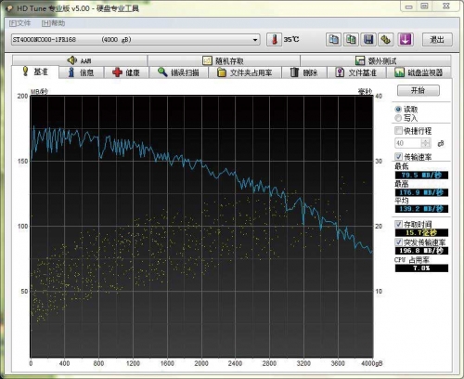
Task: Click the 开始 button
Action: 419,90
